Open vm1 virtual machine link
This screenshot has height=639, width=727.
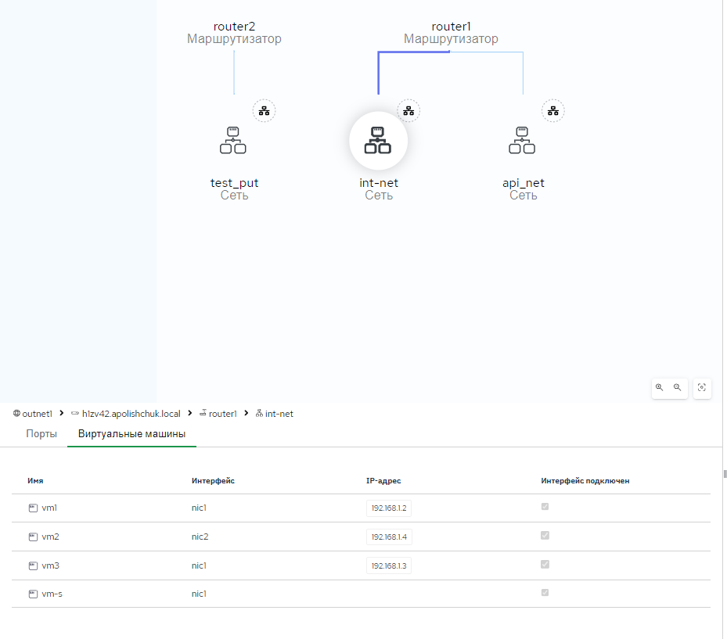pos(49,508)
